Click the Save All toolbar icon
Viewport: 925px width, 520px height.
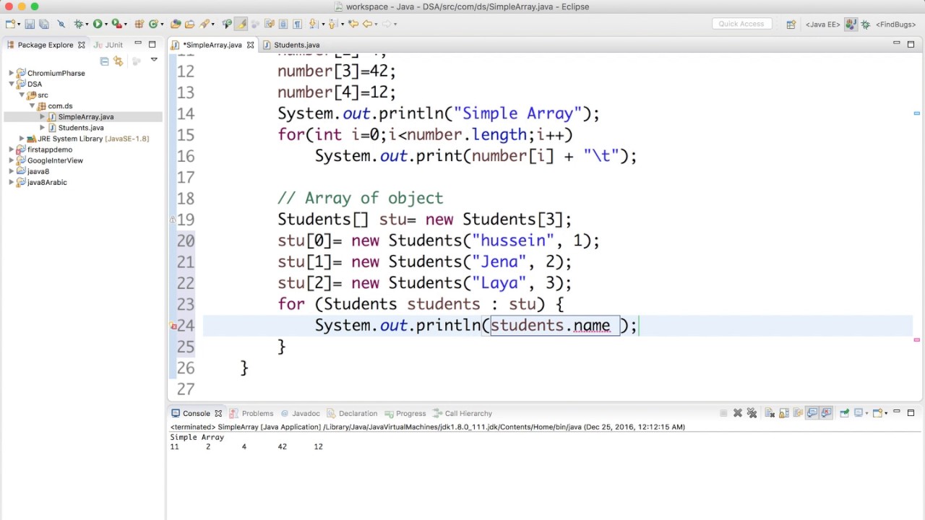(44, 24)
